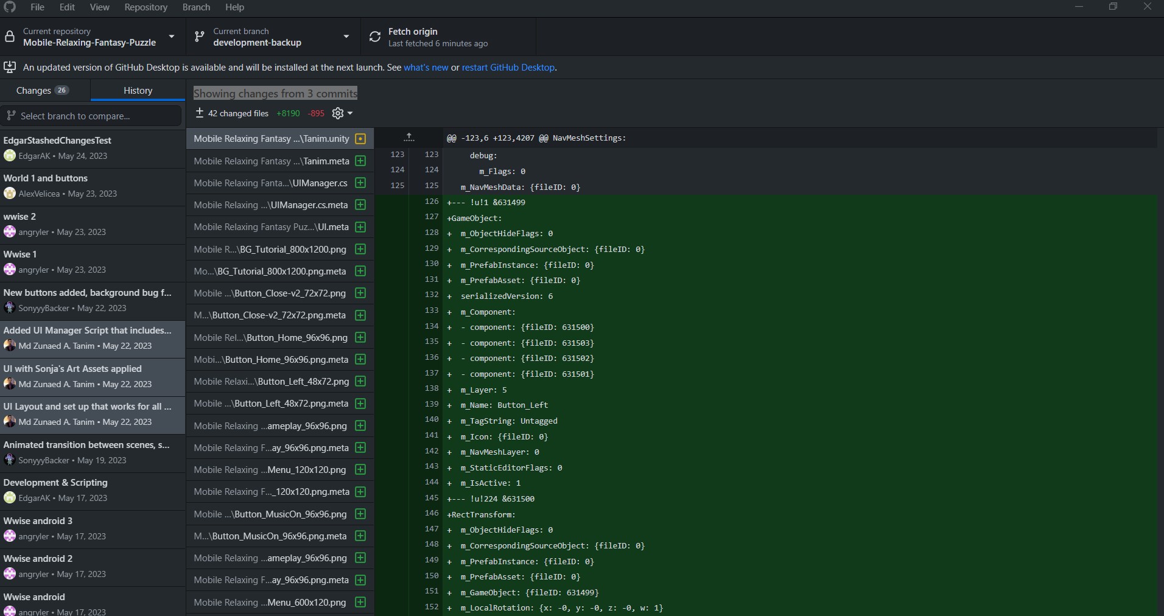Click the added icon next to Tanim.meta
1164x616 pixels.
pos(360,161)
